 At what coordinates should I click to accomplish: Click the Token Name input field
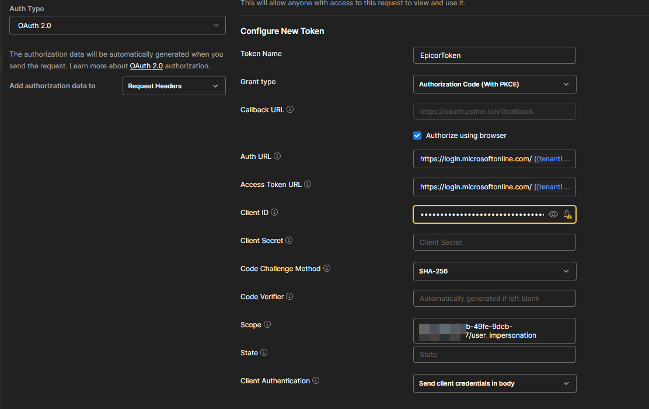(494, 56)
